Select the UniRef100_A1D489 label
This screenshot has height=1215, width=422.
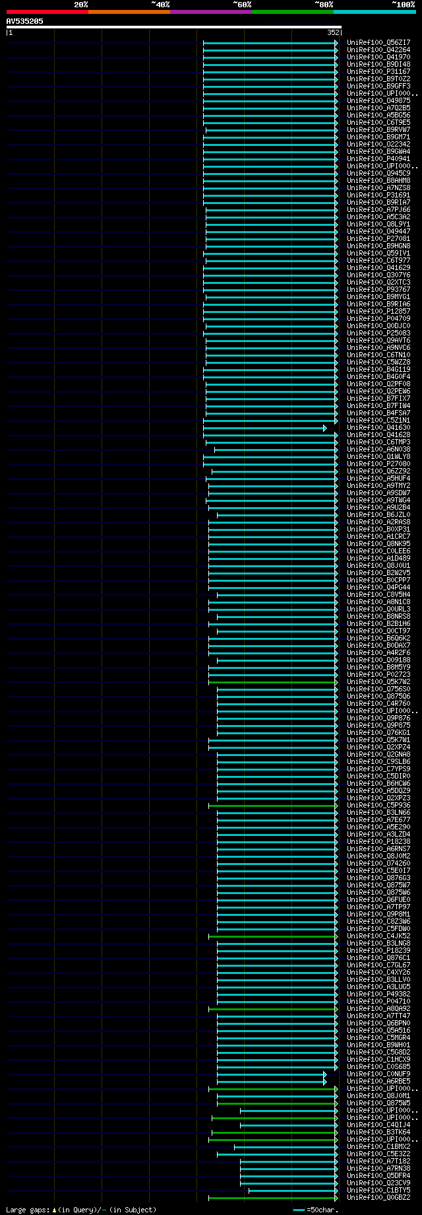pos(378,558)
